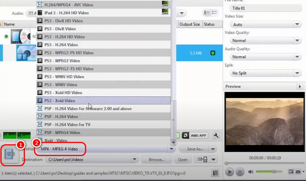Select 'PS3 - MPEG2-PS HD Video' profile
306x181 pixels.
click(103, 53)
